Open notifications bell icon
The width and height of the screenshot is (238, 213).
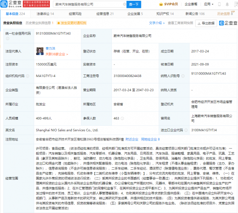[x=227, y=4]
